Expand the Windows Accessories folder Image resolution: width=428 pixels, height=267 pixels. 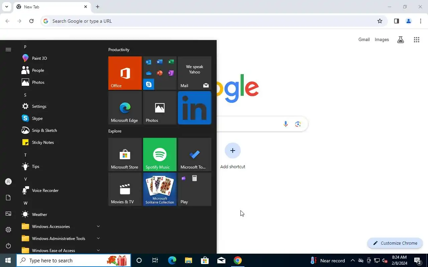click(x=60, y=227)
